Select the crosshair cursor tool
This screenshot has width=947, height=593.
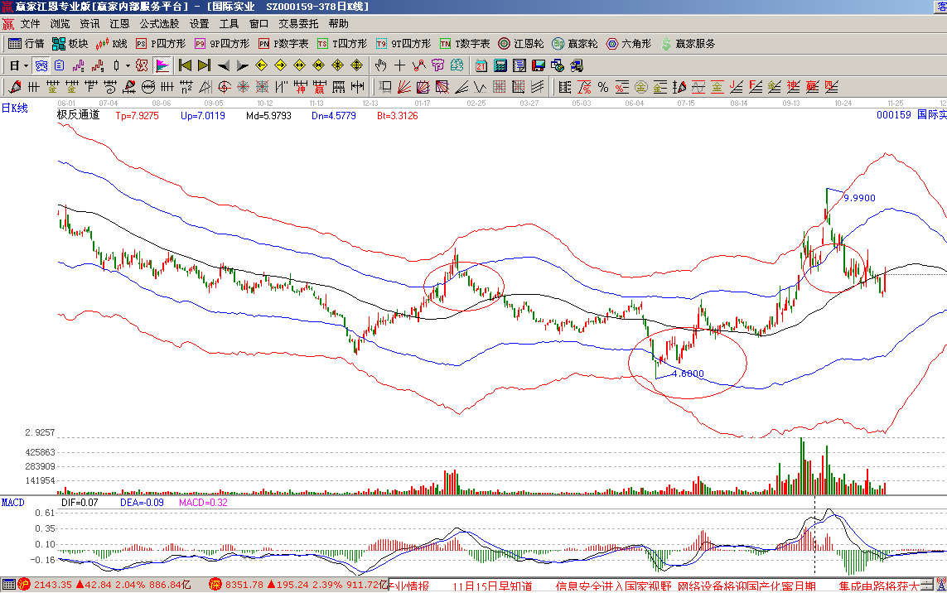[x=399, y=65]
